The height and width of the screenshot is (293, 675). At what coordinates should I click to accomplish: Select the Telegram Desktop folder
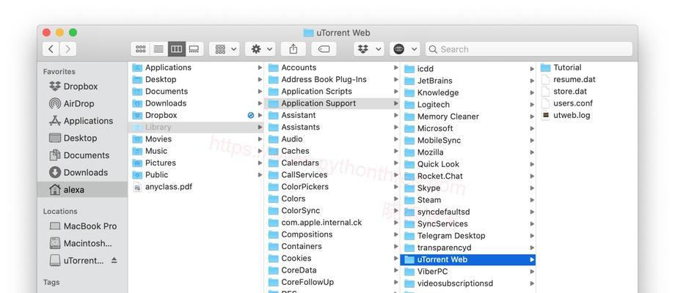point(468,235)
